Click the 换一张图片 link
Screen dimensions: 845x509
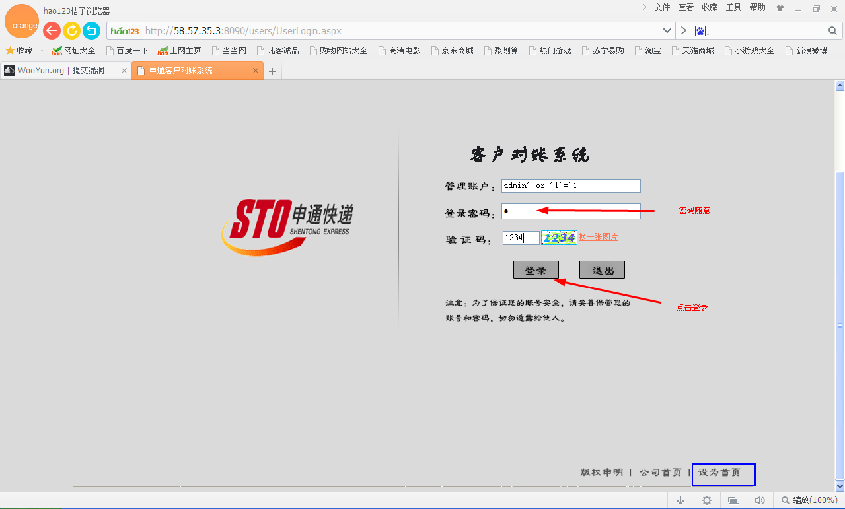[599, 237]
